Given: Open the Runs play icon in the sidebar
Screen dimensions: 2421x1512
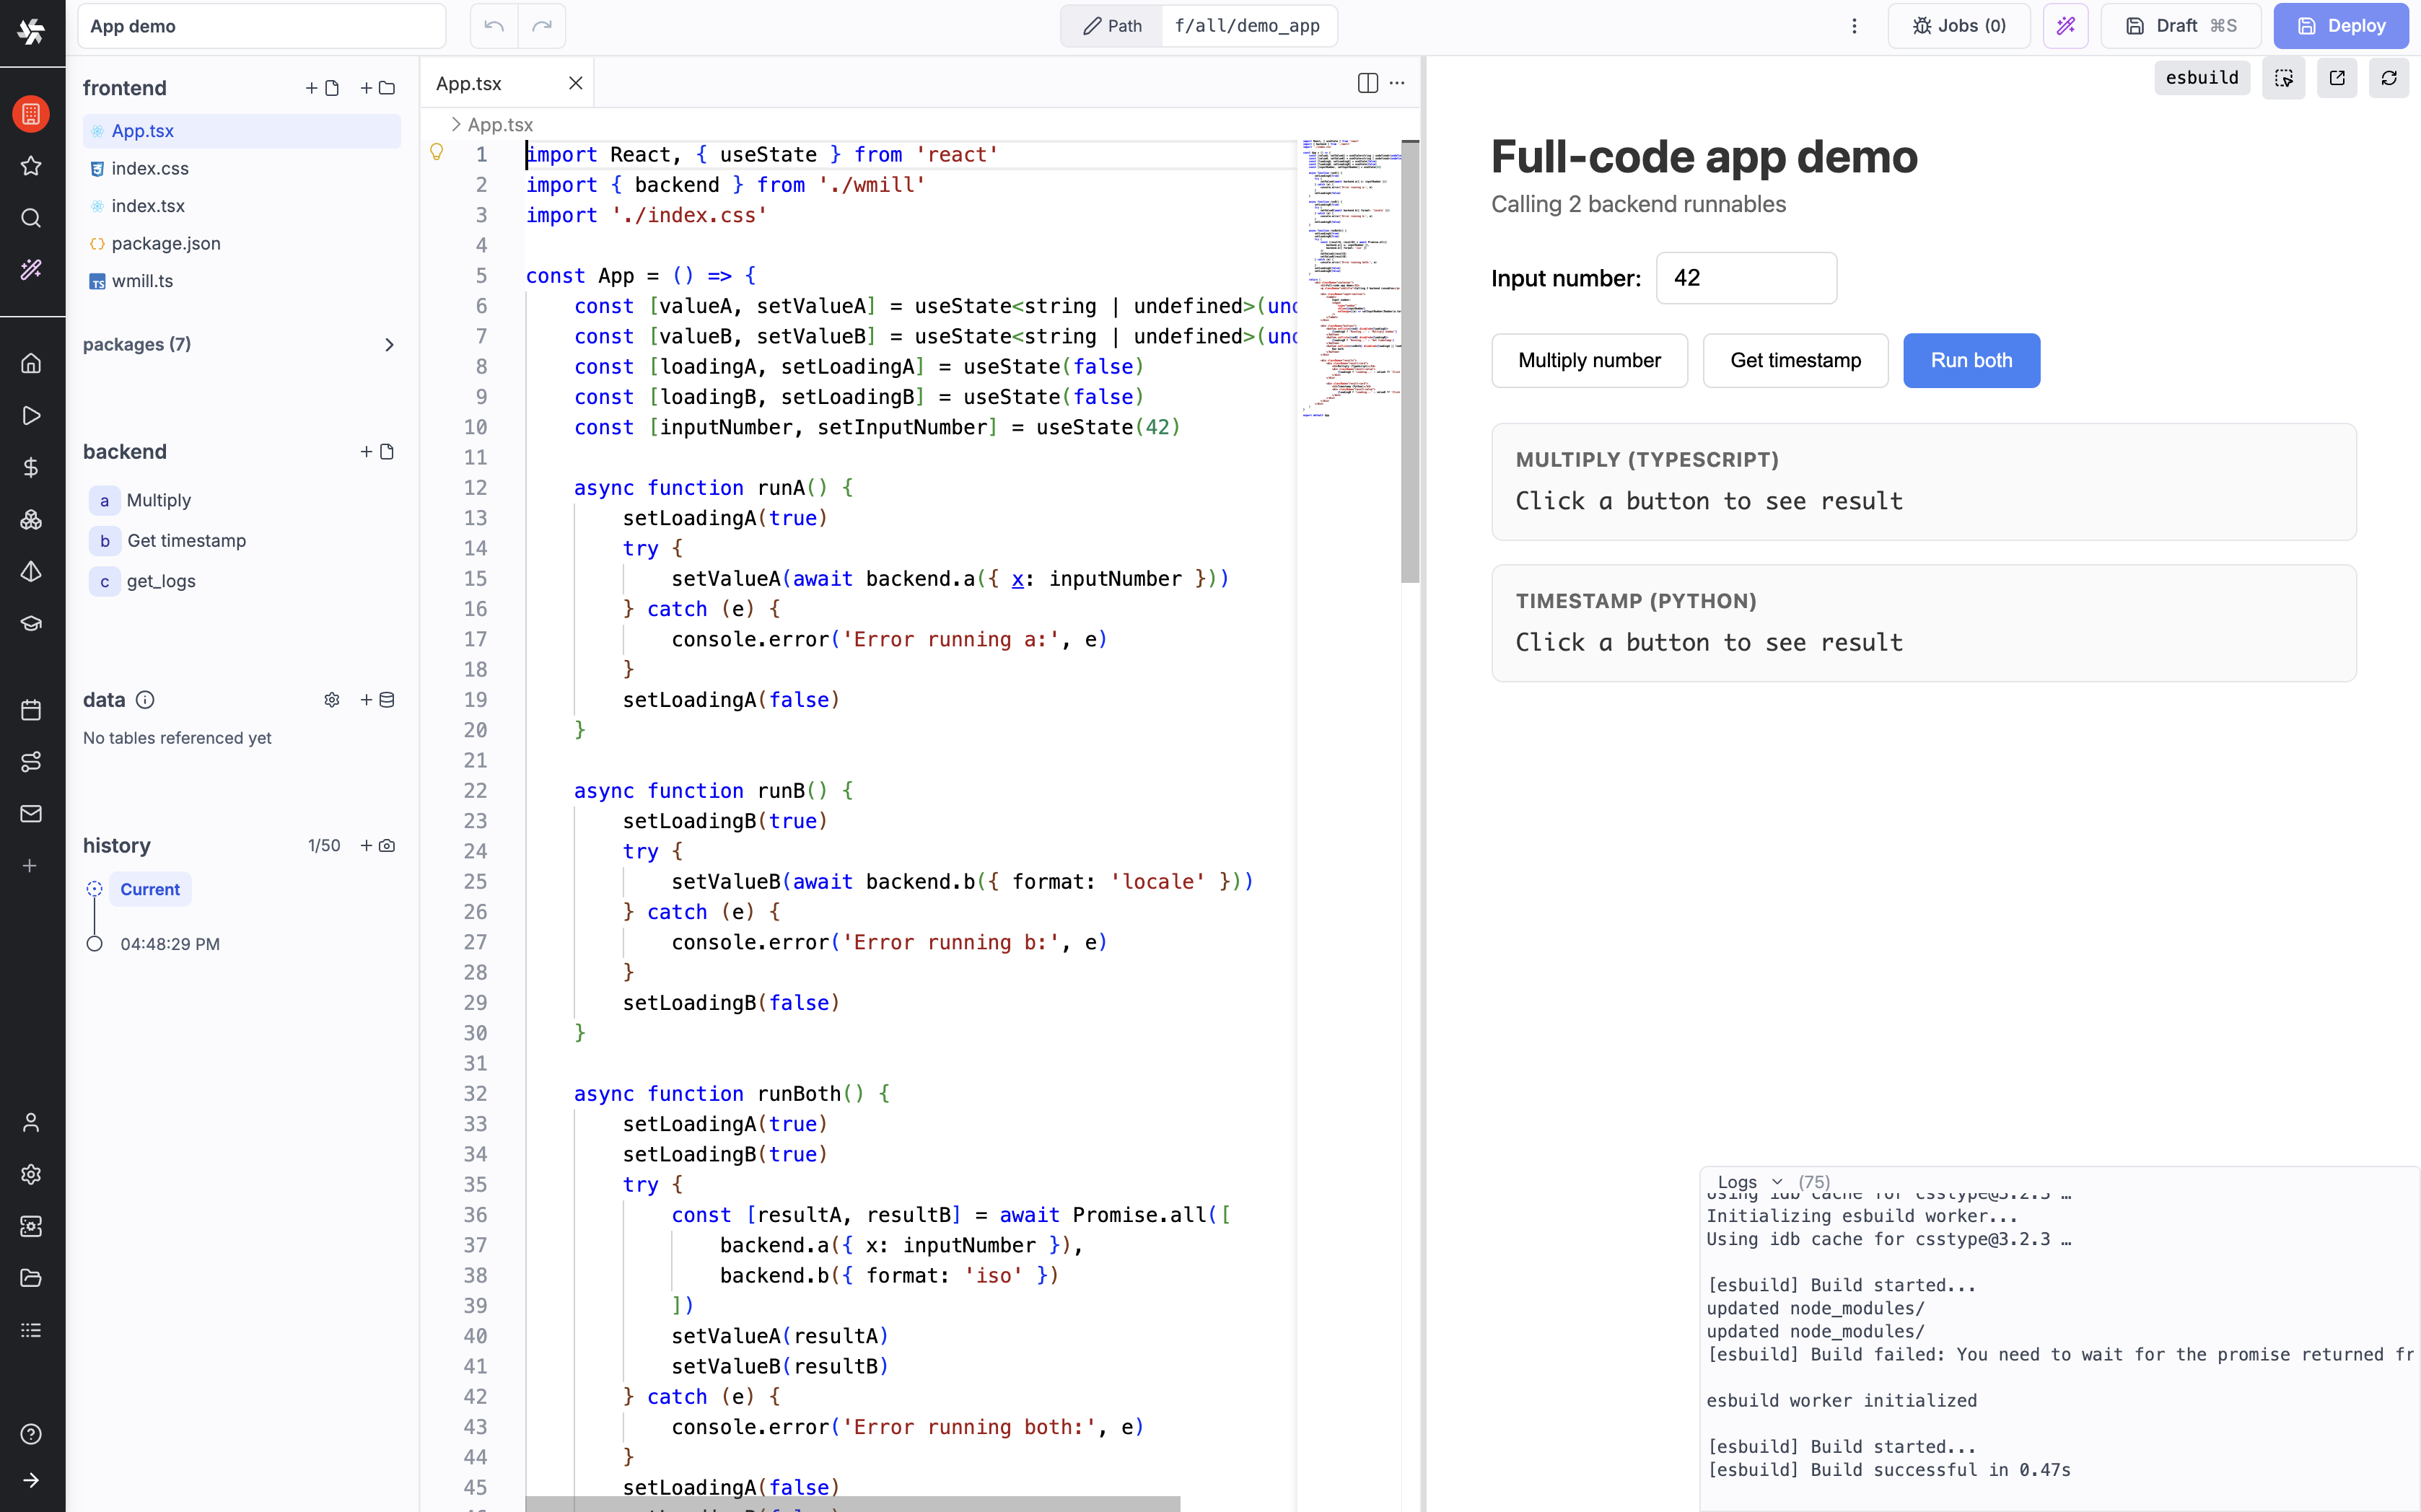Looking at the screenshot, I should 31,416.
